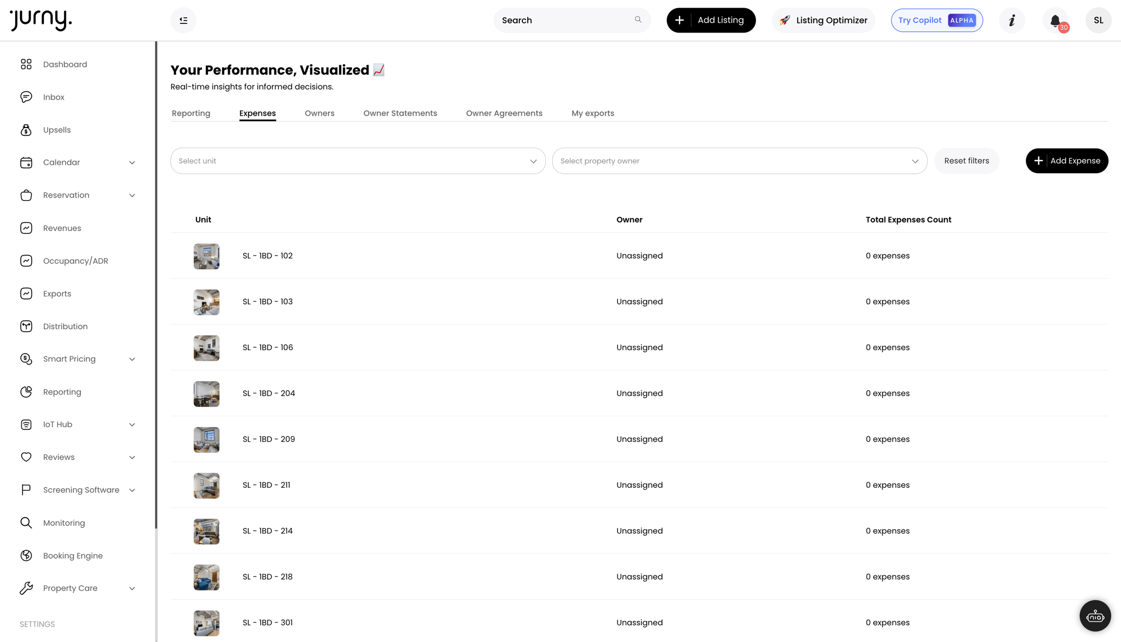This screenshot has height=642, width=1121.
Task: Open the Booking Engine section
Action: click(73, 555)
